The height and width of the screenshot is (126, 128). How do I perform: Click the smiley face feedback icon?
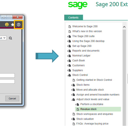7,25
